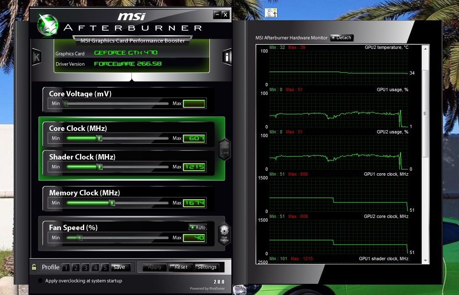Viewport: 459px width, 295px height.
Task: Select profile slot 5
Action: (105, 267)
